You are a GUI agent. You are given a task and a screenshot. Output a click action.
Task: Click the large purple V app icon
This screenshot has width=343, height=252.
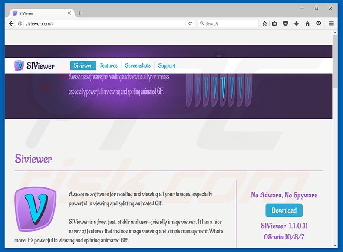tap(36, 209)
